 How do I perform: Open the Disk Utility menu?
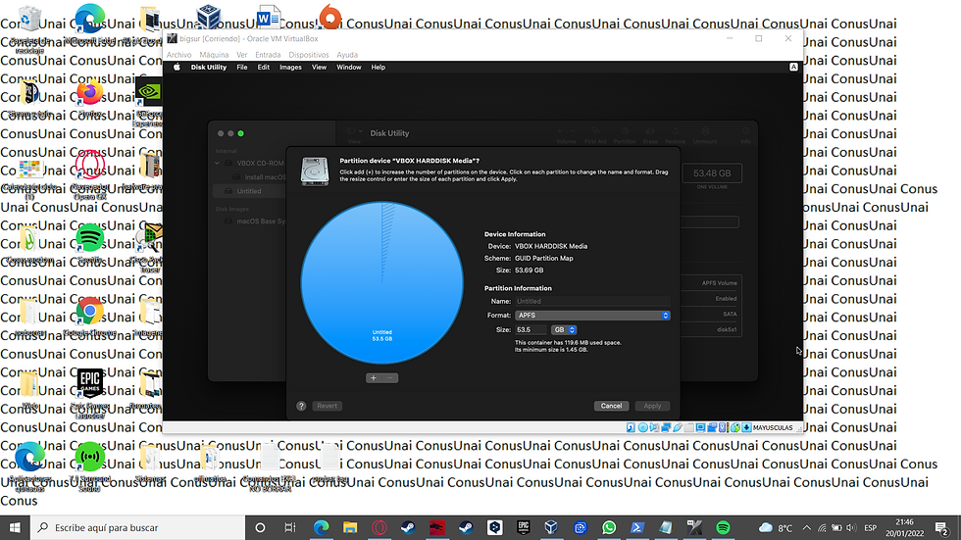tap(208, 68)
